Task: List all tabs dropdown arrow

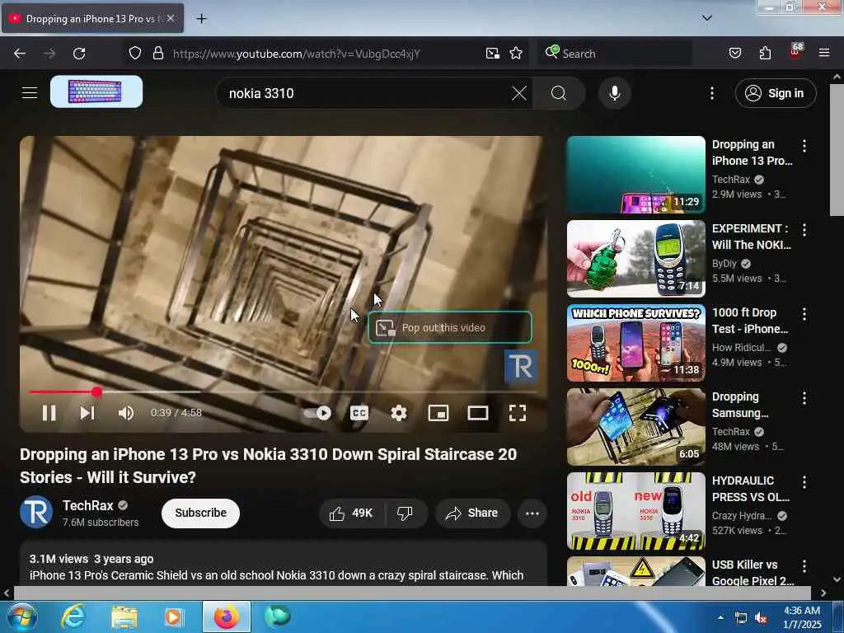Action: click(x=706, y=18)
